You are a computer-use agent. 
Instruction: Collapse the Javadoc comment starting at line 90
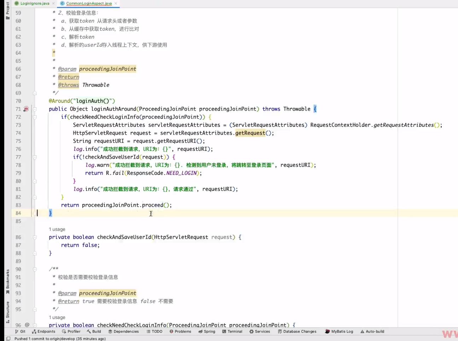coord(35,269)
